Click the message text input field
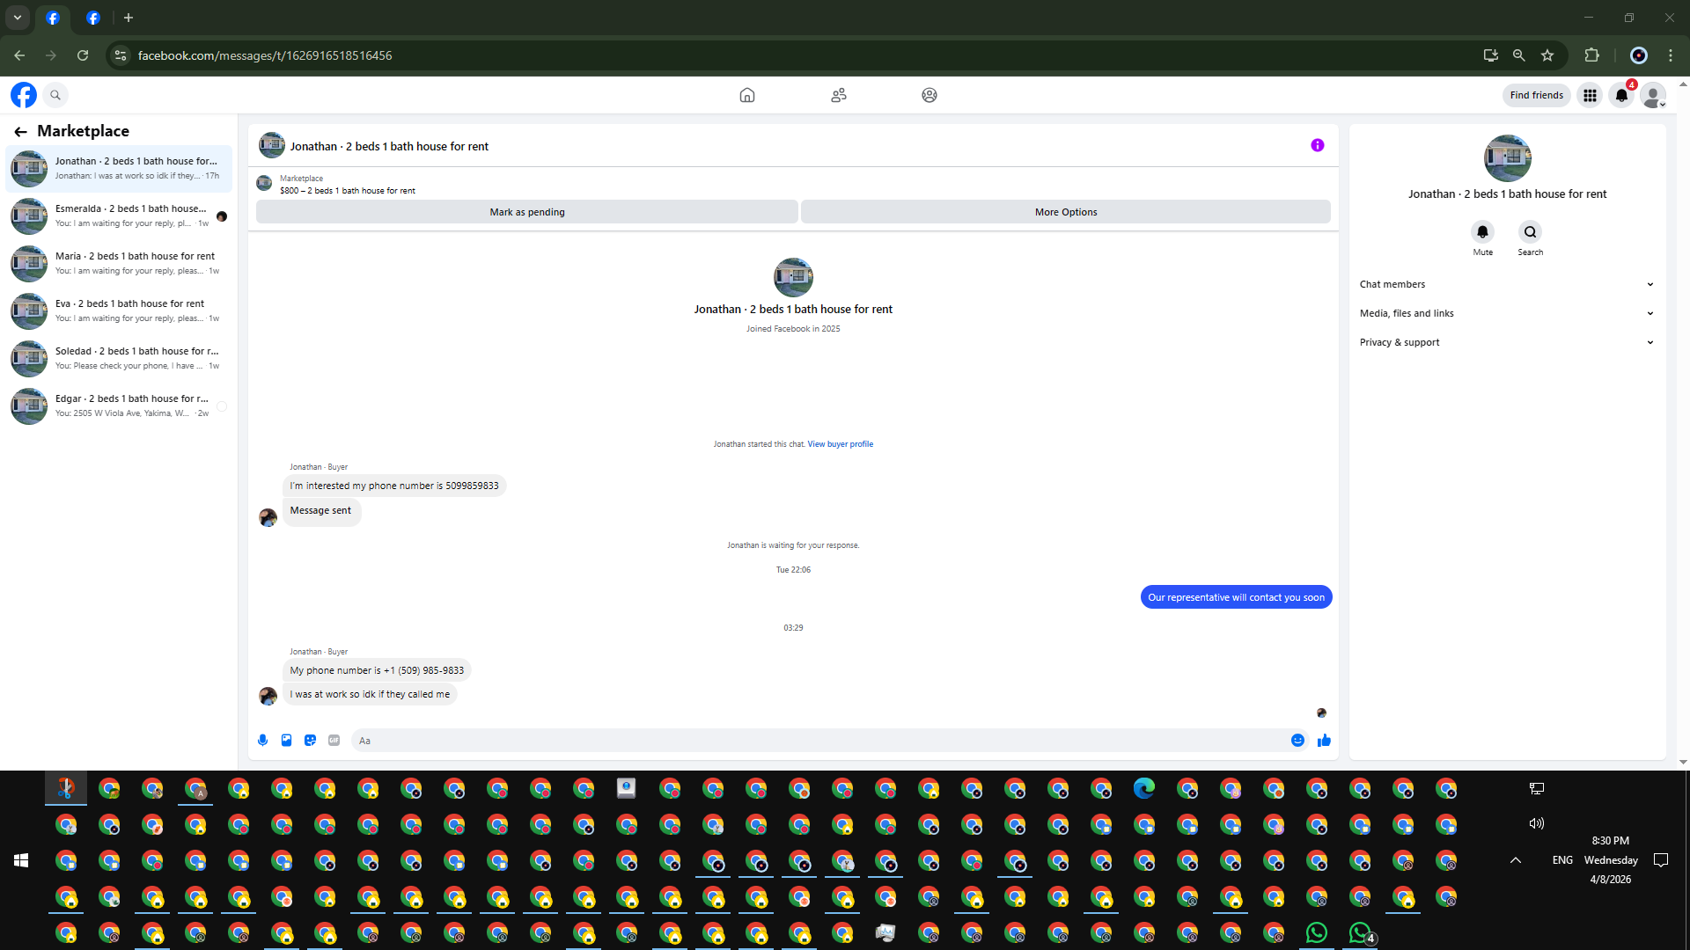The image size is (1690, 950). (x=819, y=741)
